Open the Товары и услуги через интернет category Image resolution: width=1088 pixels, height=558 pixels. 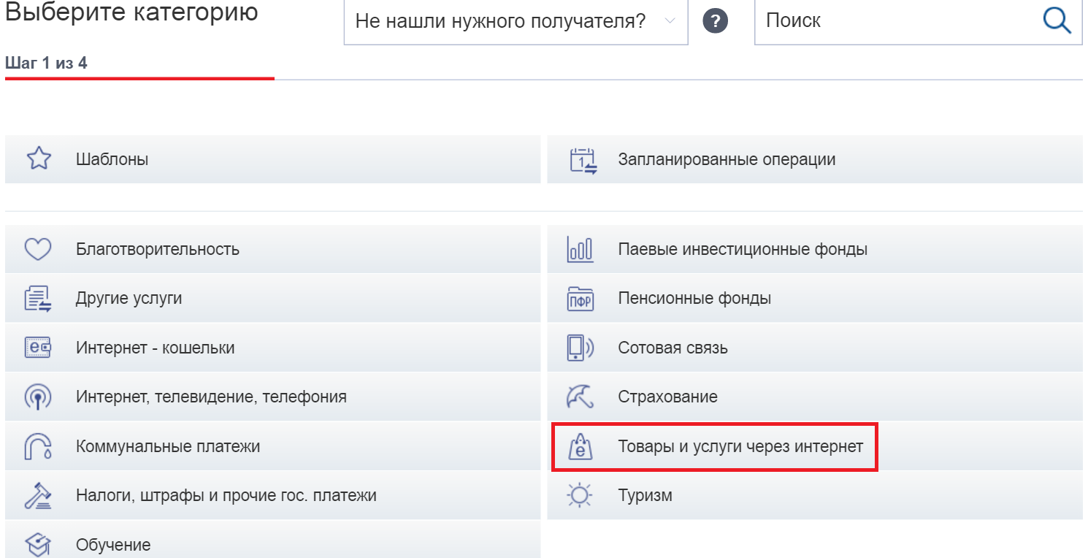point(740,446)
